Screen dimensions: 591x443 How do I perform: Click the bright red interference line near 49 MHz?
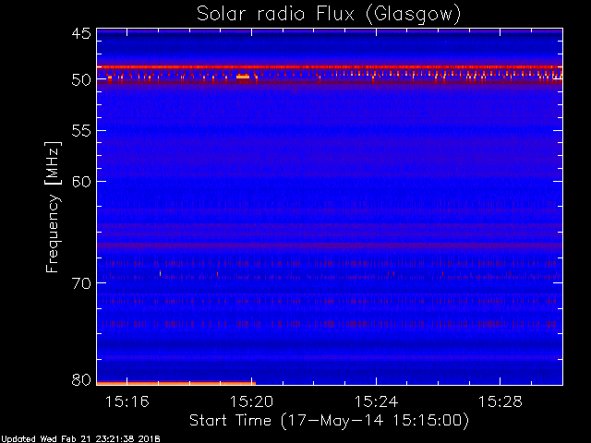pos(330,67)
